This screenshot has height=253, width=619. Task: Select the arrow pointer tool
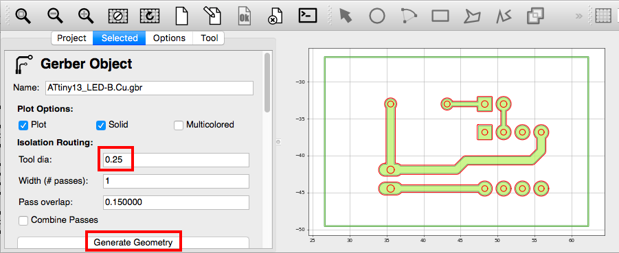coord(346,16)
